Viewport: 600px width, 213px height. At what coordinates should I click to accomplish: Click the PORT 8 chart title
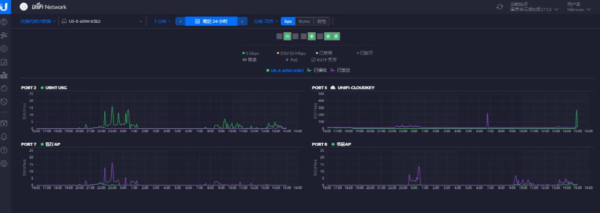(331, 144)
